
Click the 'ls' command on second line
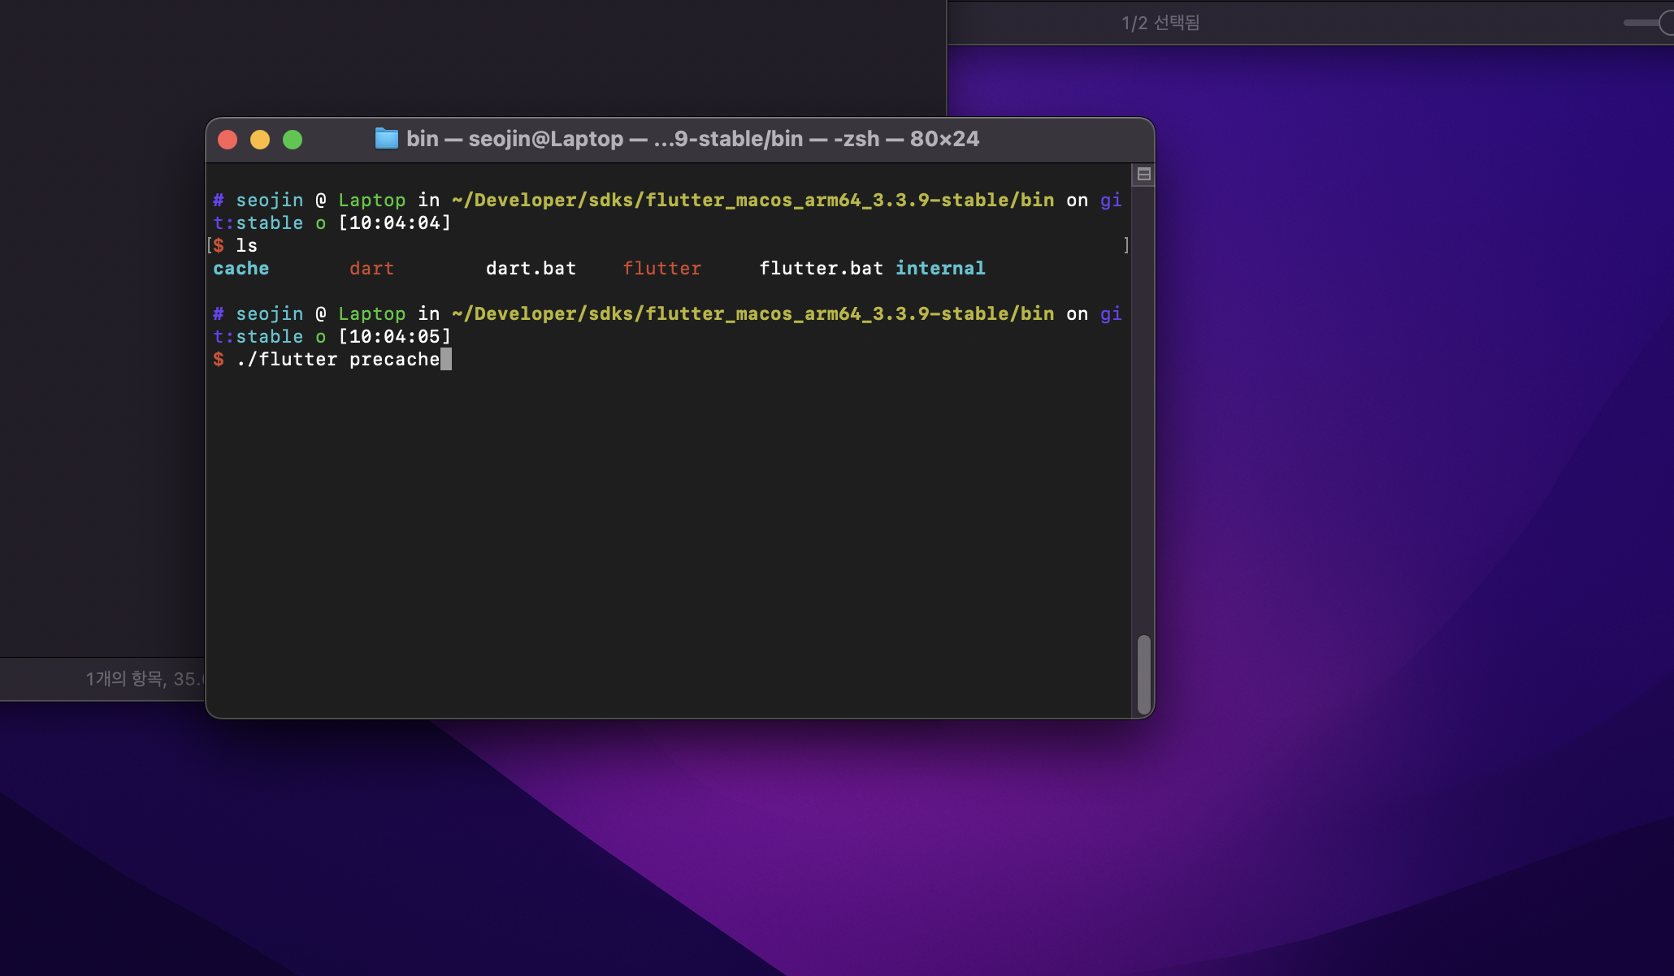point(246,246)
